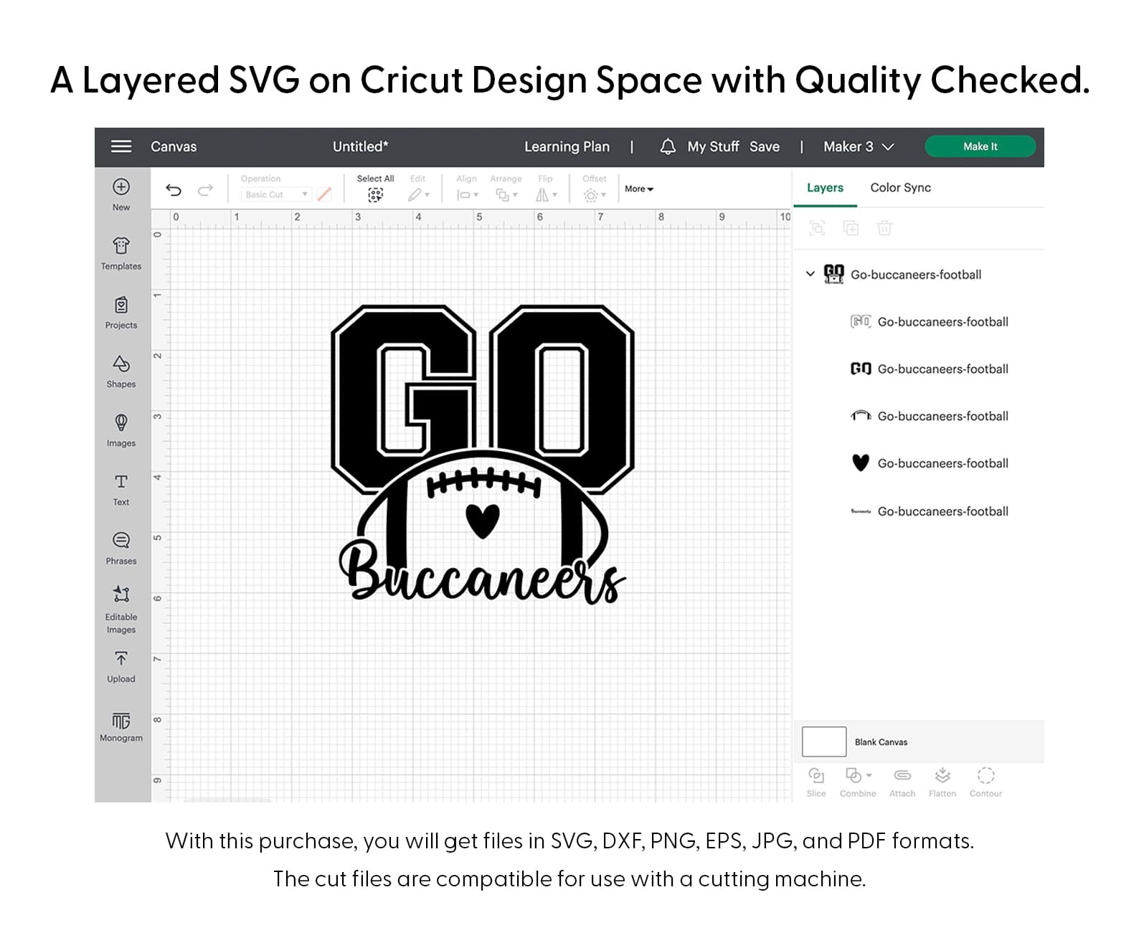Switch to the Color Sync tab
The width and height of the screenshot is (1139, 938).
(x=900, y=188)
